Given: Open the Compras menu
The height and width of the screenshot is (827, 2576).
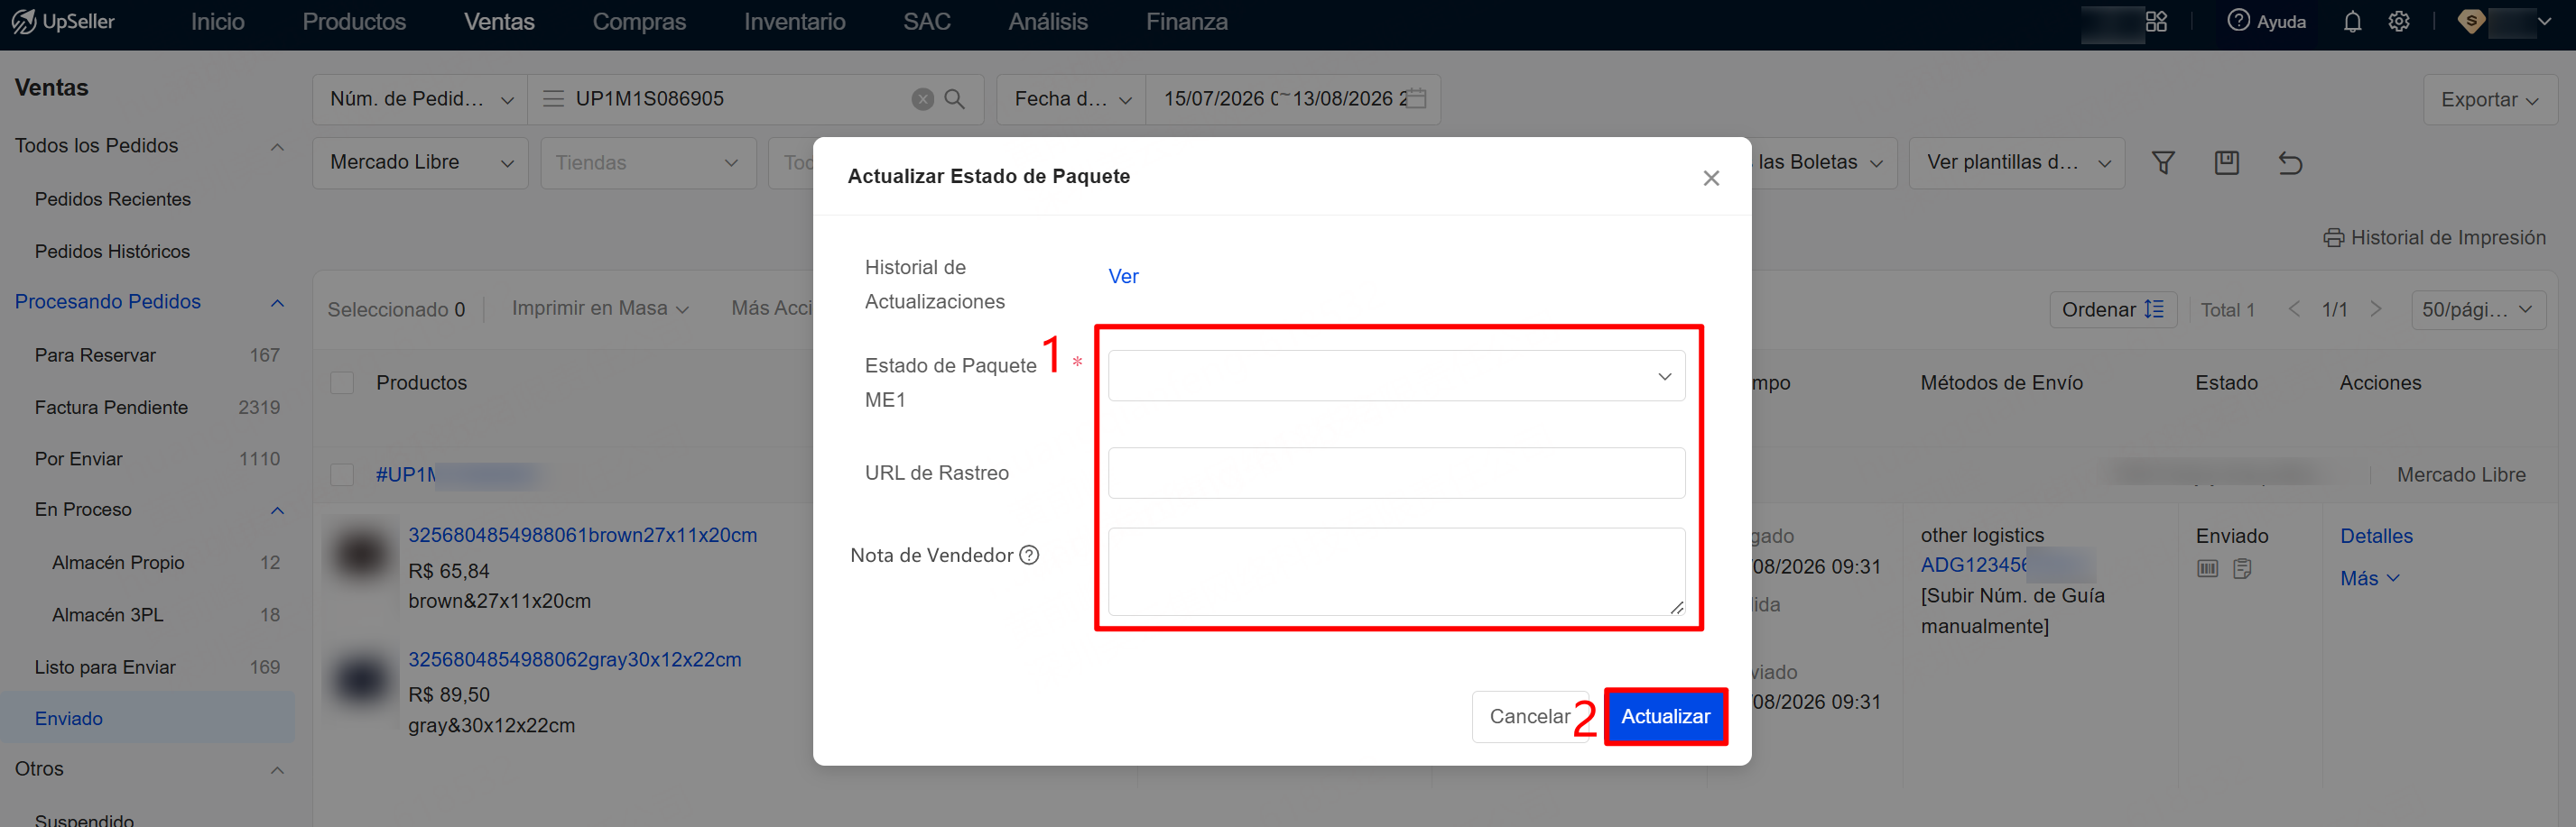Looking at the screenshot, I should [639, 22].
